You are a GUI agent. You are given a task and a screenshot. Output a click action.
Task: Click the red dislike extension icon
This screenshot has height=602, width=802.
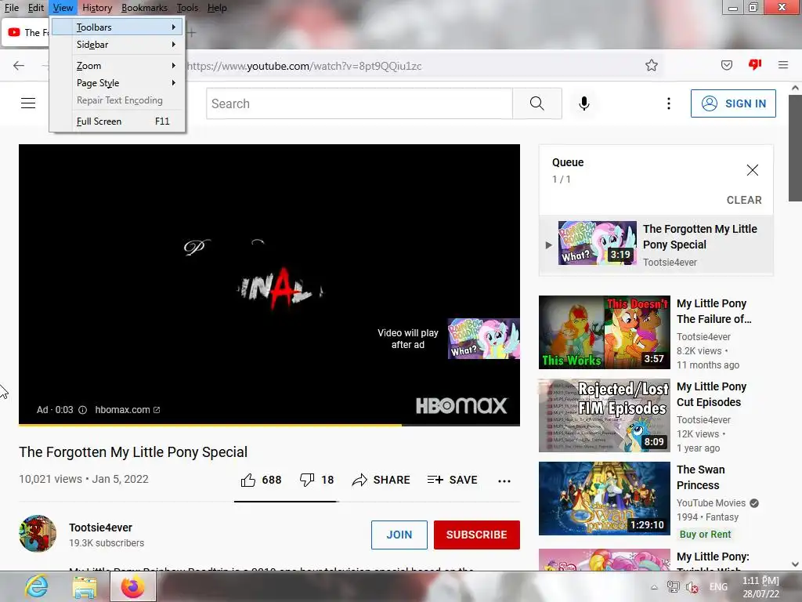tap(755, 64)
